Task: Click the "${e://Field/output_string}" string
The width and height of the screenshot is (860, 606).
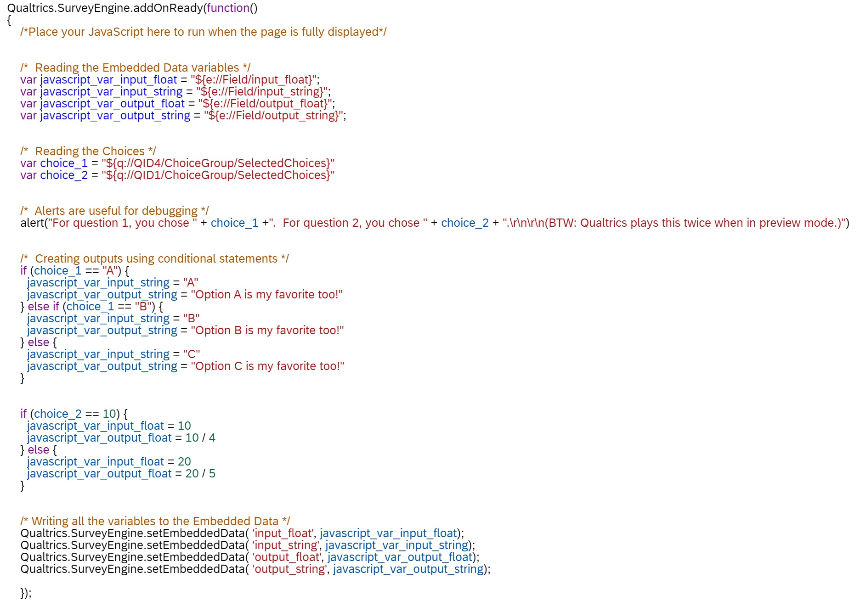Action: click(x=274, y=116)
